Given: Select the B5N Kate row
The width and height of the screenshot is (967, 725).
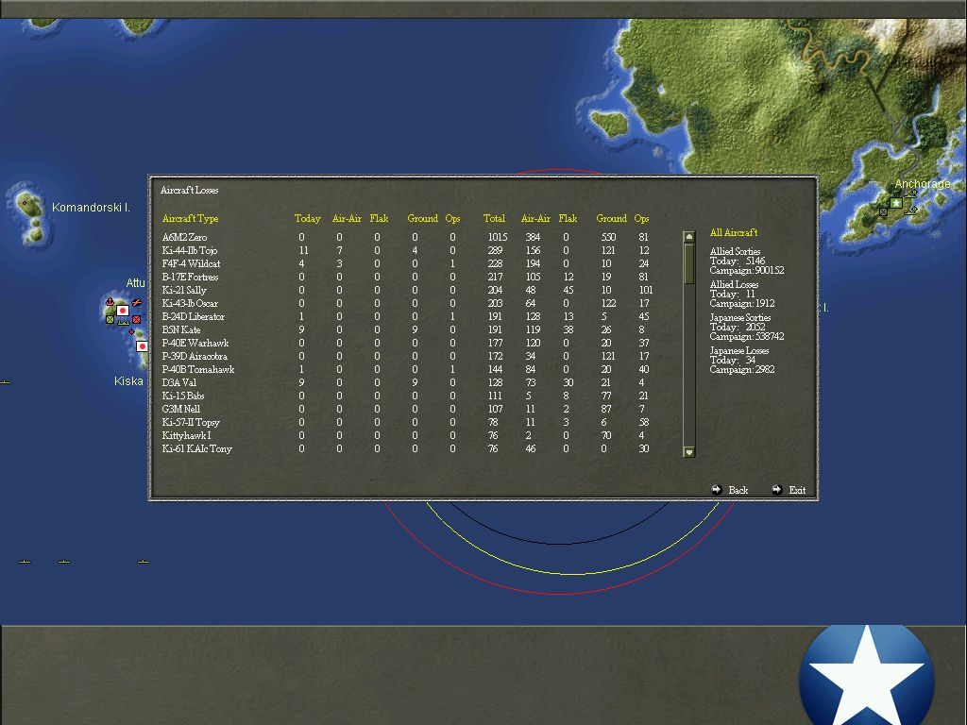Looking at the screenshot, I should [x=407, y=329].
